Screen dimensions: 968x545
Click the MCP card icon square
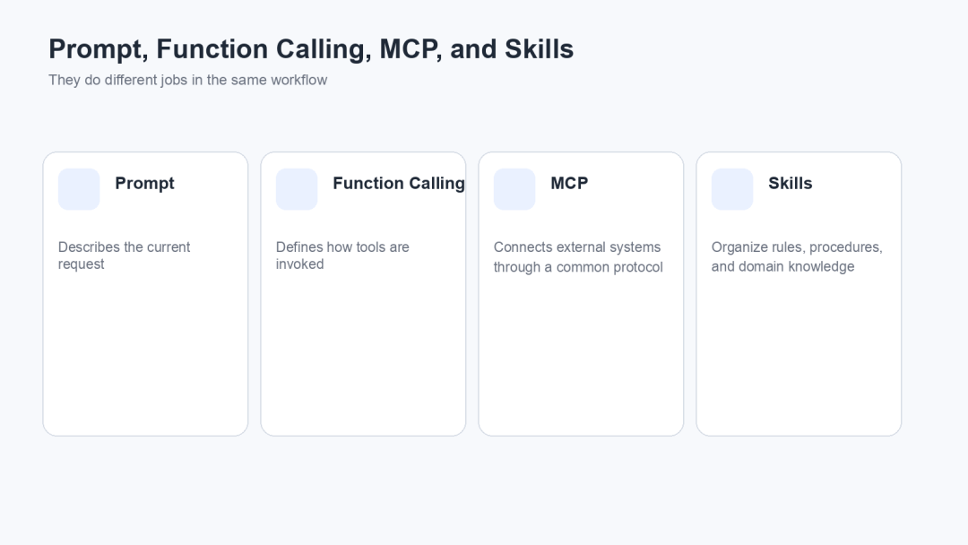[514, 189]
